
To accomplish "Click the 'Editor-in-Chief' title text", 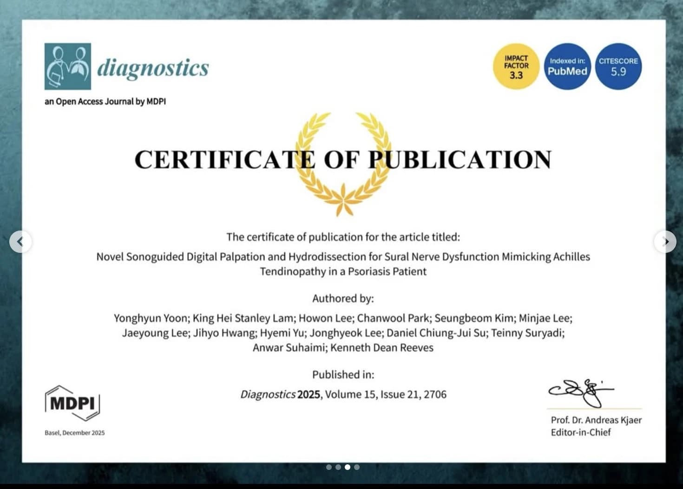I will (581, 432).
